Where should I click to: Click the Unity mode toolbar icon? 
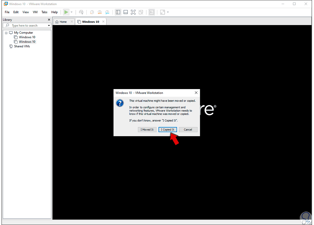(141, 12)
